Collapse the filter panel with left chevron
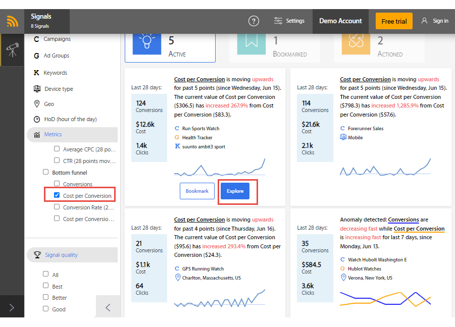Viewport: 455px width, 327px height. [108, 308]
